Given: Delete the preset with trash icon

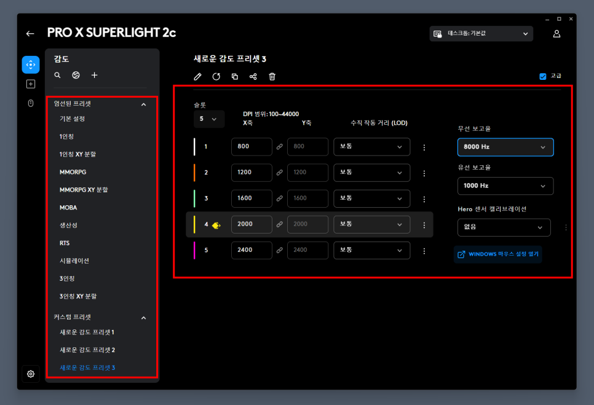Looking at the screenshot, I should [x=272, y=77].
